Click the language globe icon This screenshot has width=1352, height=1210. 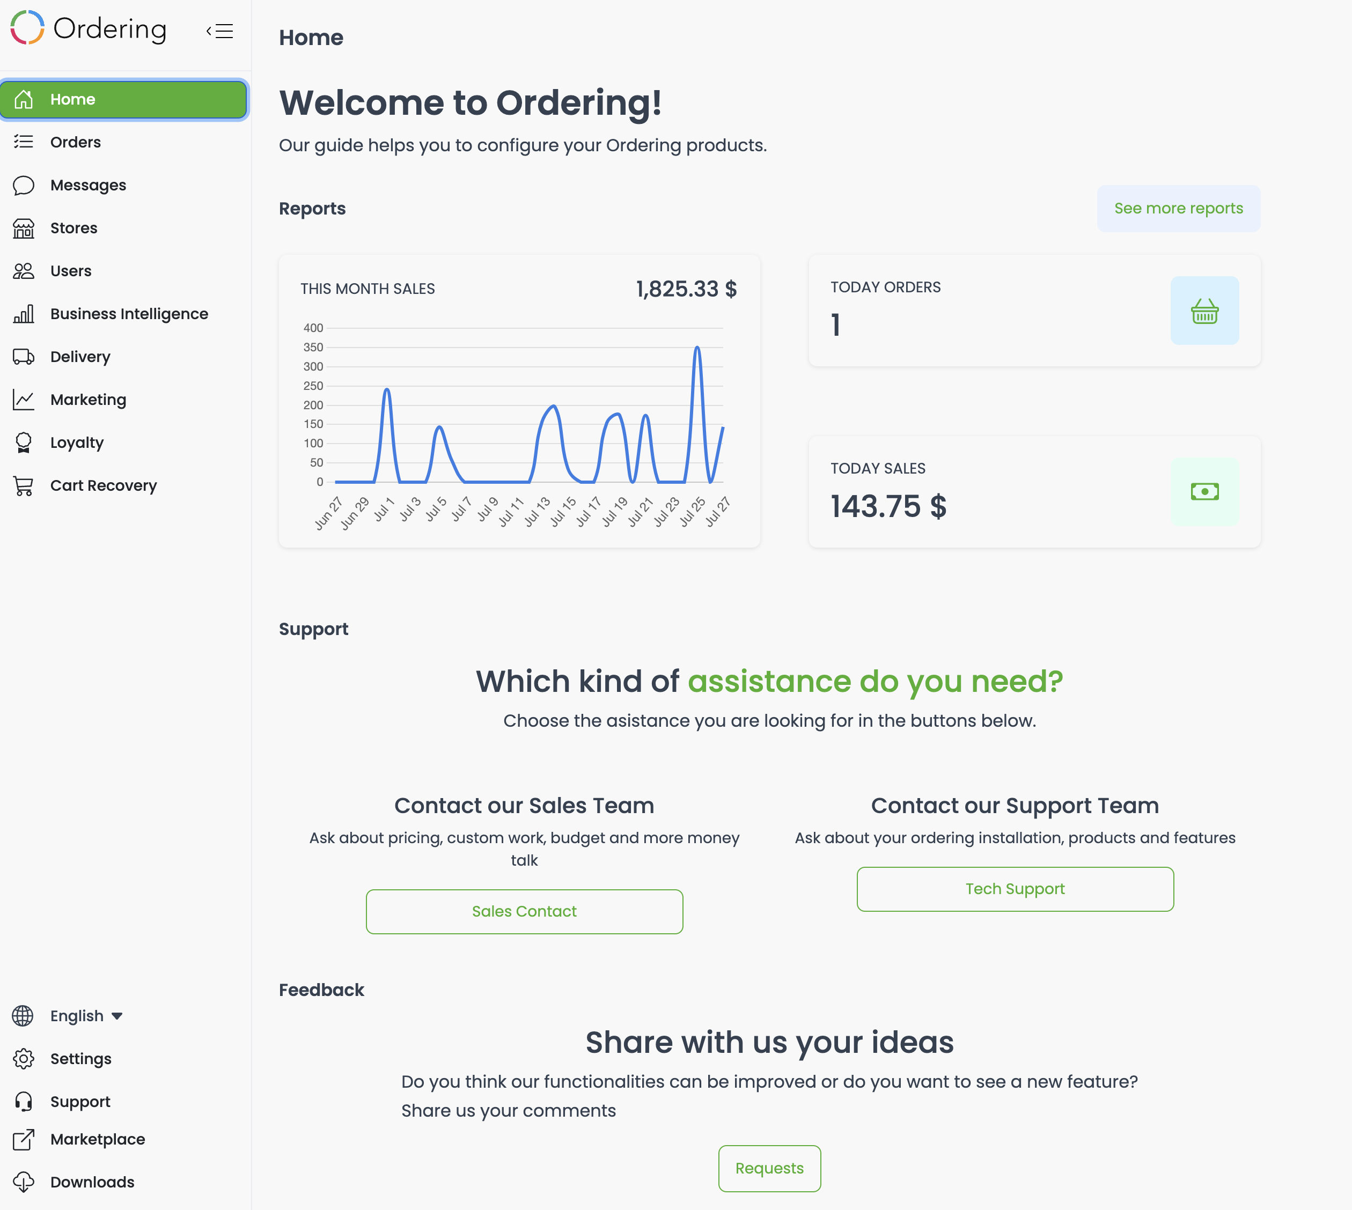coord(23,1016)
